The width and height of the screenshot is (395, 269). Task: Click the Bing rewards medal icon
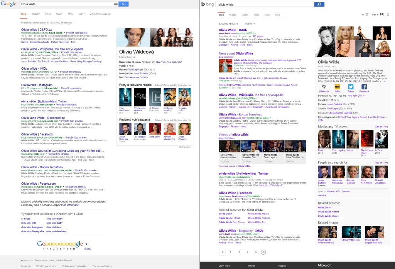366,15
